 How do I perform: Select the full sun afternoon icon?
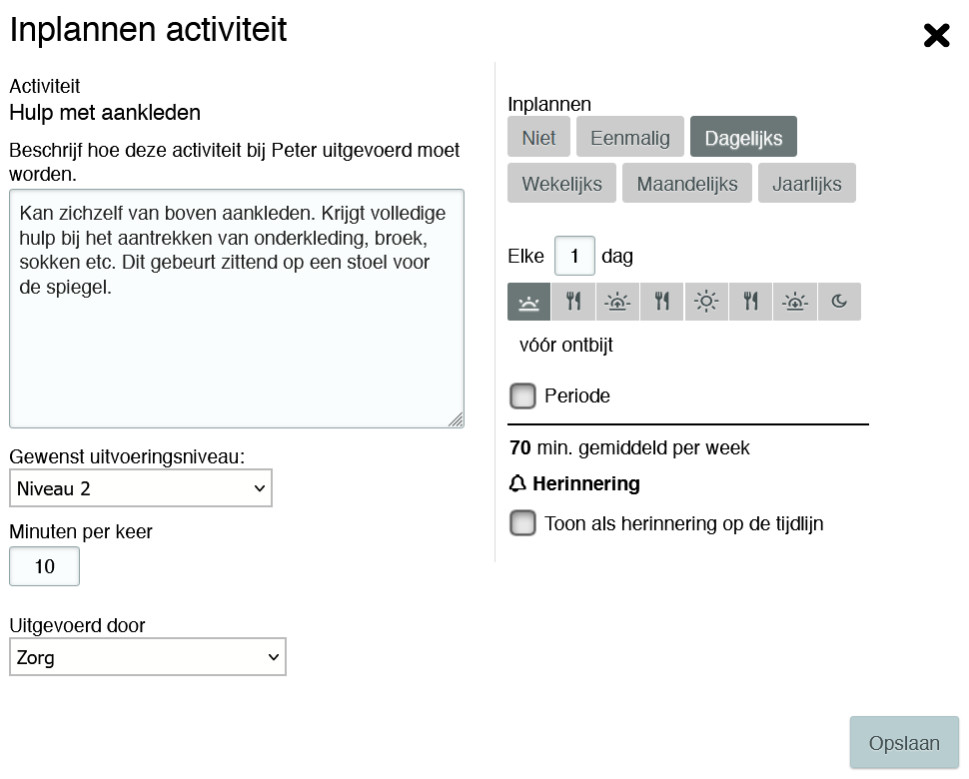pos(706,302)
